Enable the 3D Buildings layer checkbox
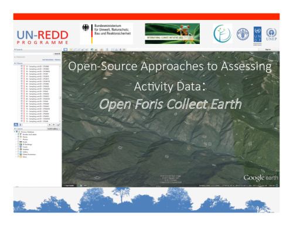 (x=18, y=145)
